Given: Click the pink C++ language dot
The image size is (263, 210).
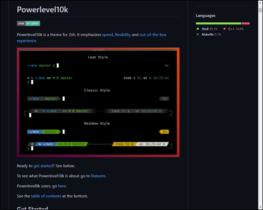Looking at the screenshot, I should 224,29.
